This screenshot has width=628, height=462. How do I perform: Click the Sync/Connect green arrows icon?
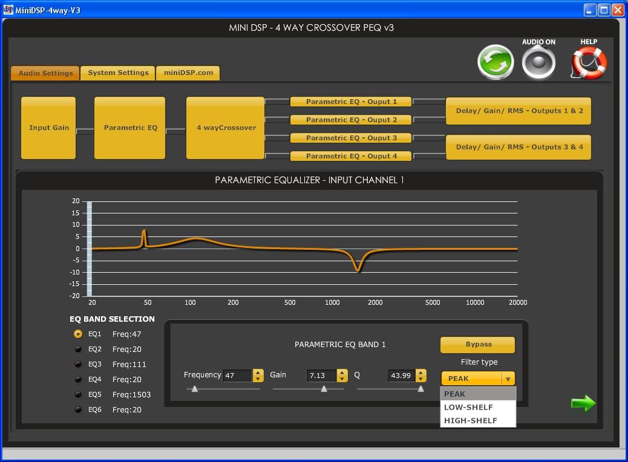[496, 62]
